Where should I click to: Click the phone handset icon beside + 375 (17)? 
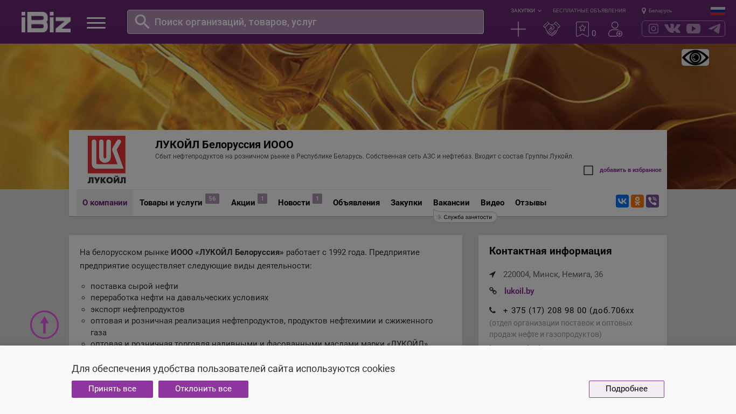coord(492,310)
